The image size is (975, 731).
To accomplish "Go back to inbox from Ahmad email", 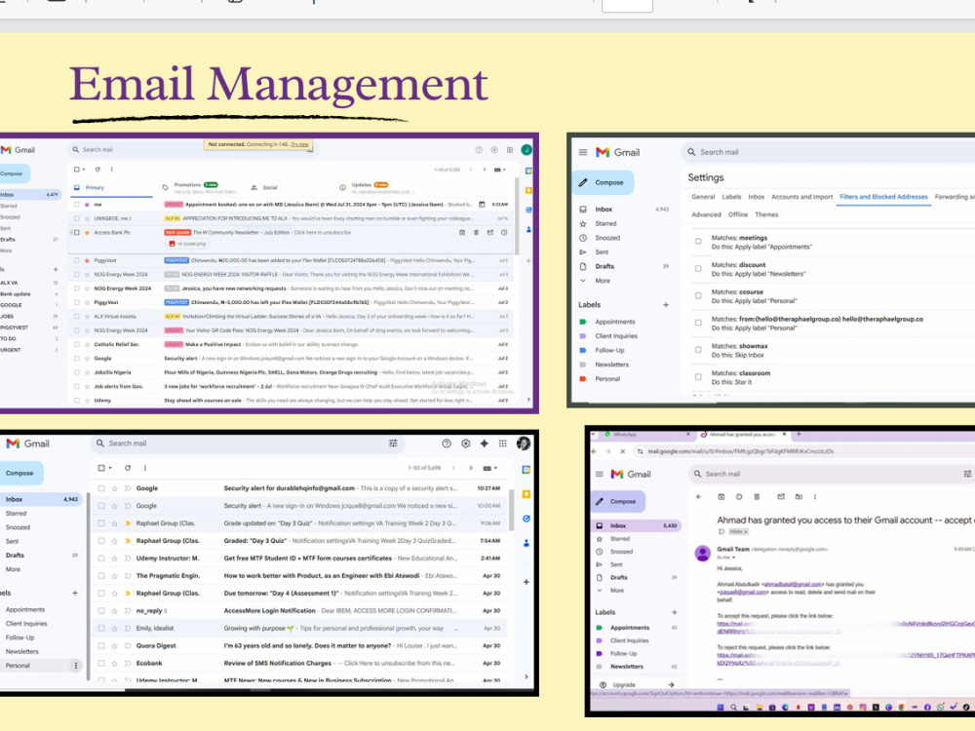I will (699, 497).
